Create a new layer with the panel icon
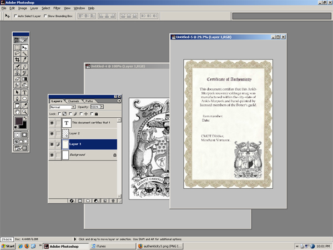This screenshot has height=250, width=333. point(105,200)
